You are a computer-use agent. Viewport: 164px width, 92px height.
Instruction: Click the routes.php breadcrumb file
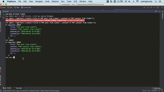(26, 7)
